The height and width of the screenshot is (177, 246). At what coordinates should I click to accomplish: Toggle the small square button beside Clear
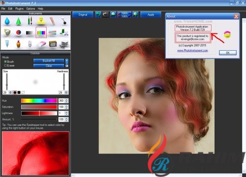(x=67, y=66)
